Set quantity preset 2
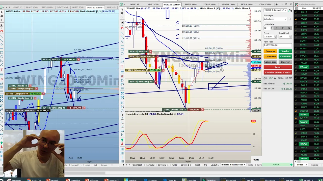323x181 pixels. (283, 28)
